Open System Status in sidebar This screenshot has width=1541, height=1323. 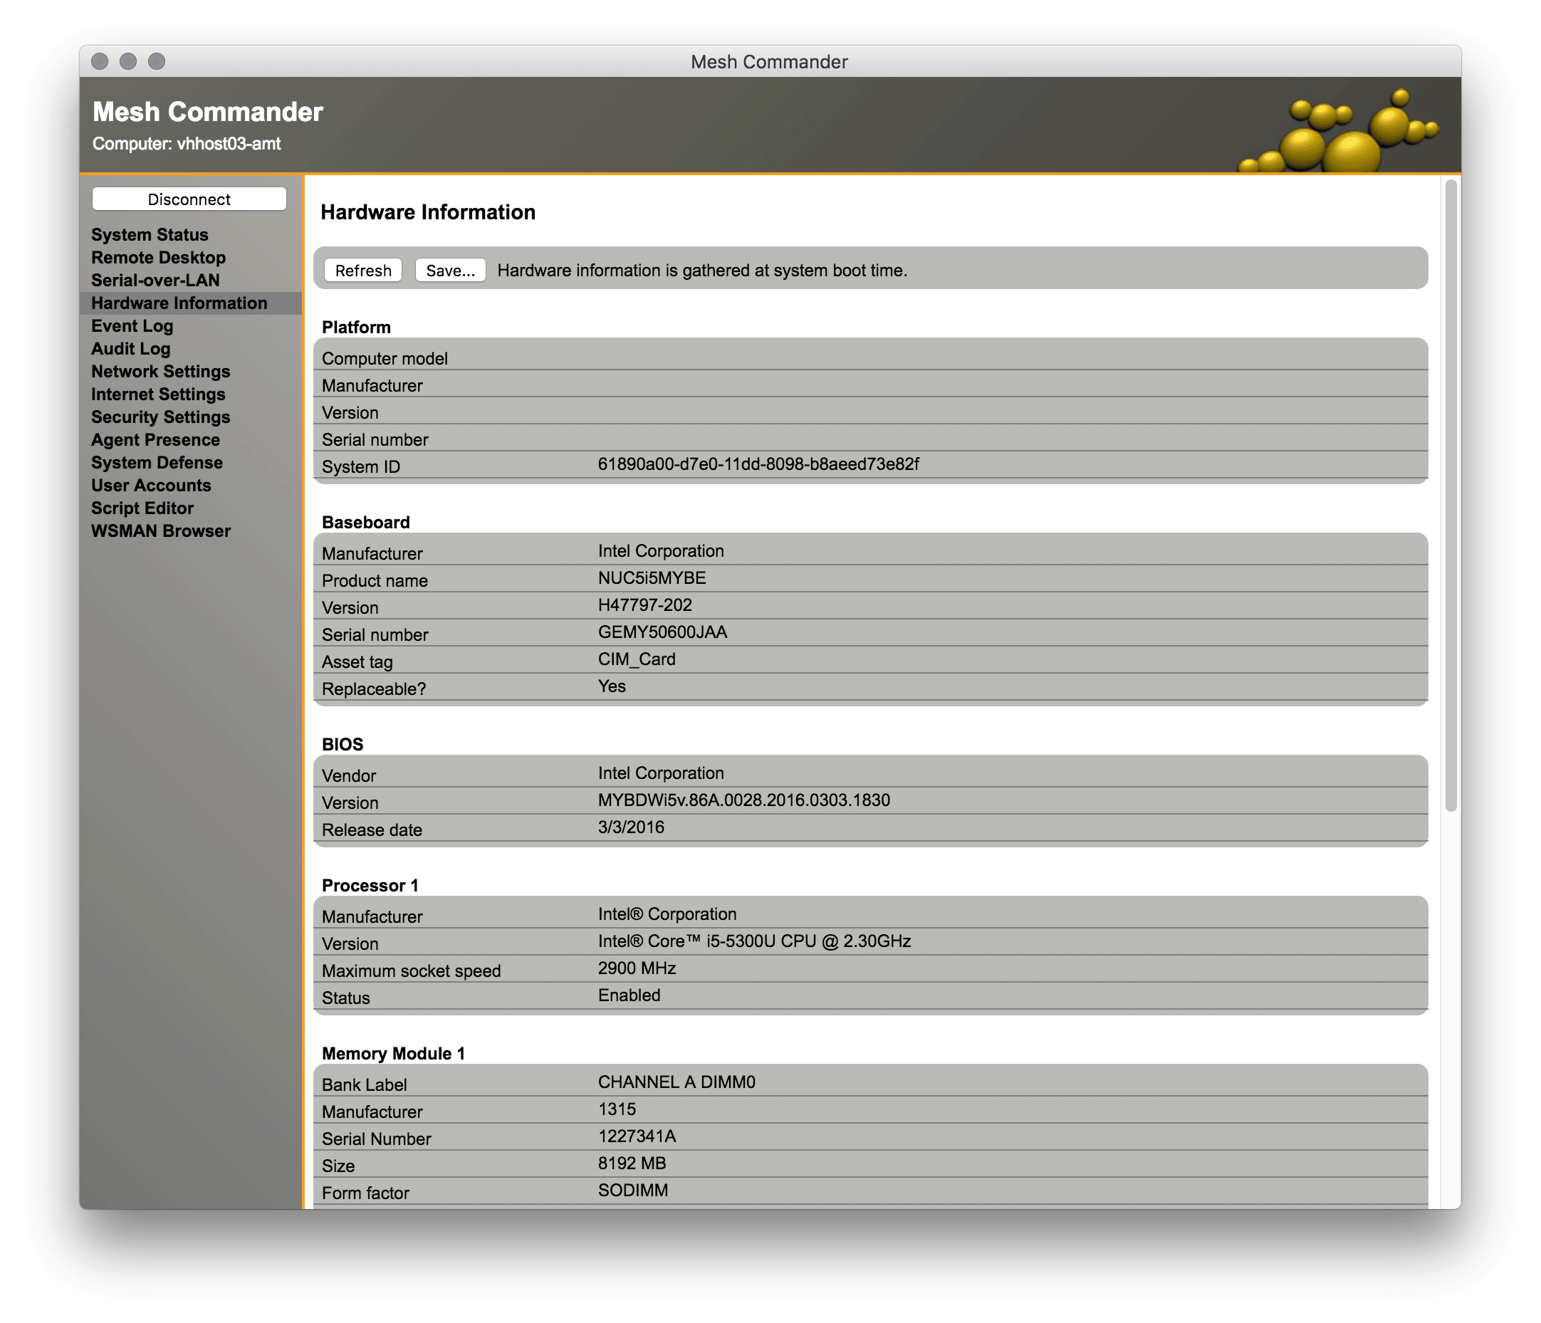(x=150, y=234)
